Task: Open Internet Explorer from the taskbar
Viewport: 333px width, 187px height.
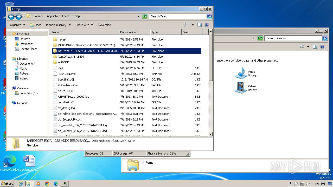Action: pos(21,184)
